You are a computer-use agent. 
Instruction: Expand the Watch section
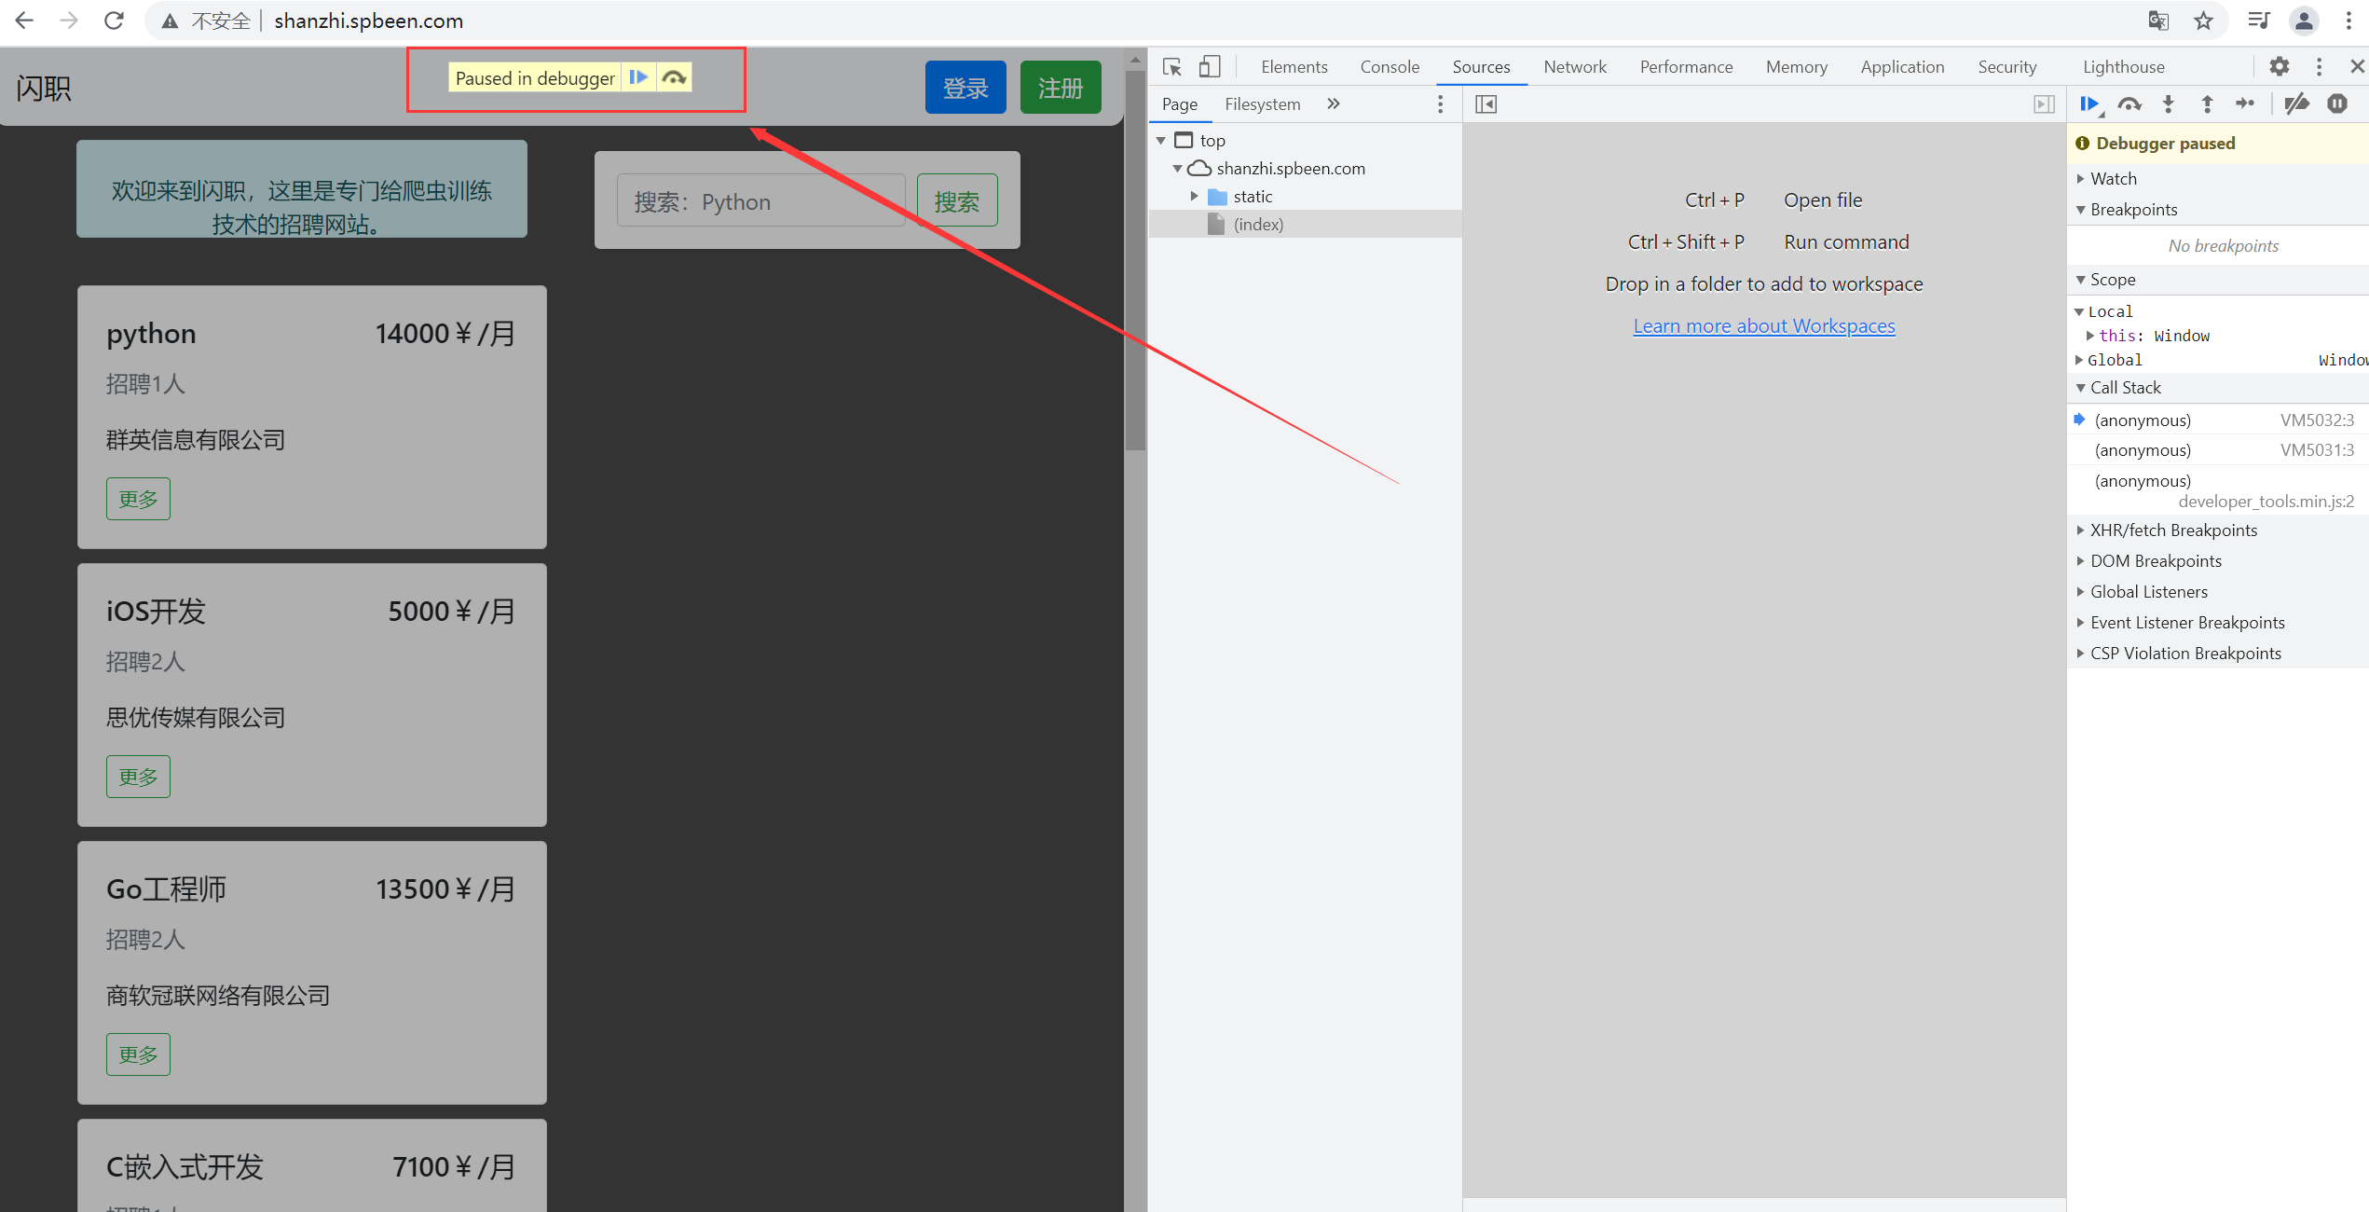(2113, 178)
